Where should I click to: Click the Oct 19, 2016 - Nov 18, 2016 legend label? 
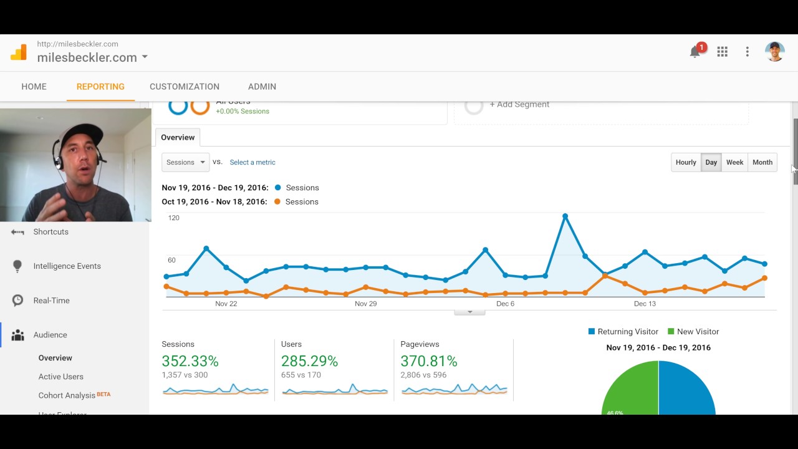click(214, 201)
